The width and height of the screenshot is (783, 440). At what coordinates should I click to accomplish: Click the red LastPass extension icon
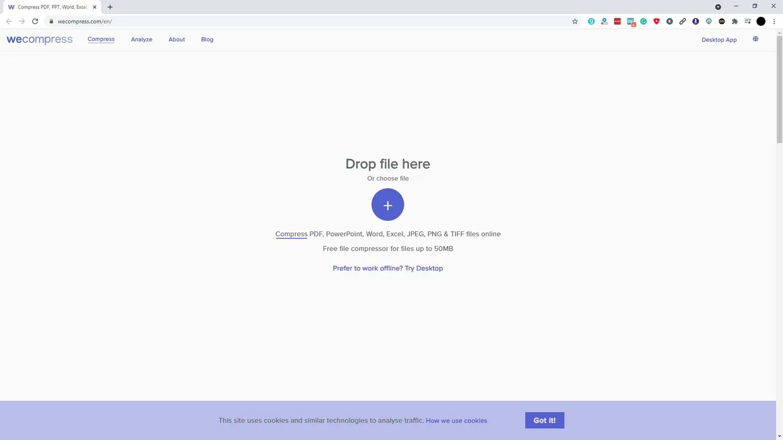coord(617,21)
